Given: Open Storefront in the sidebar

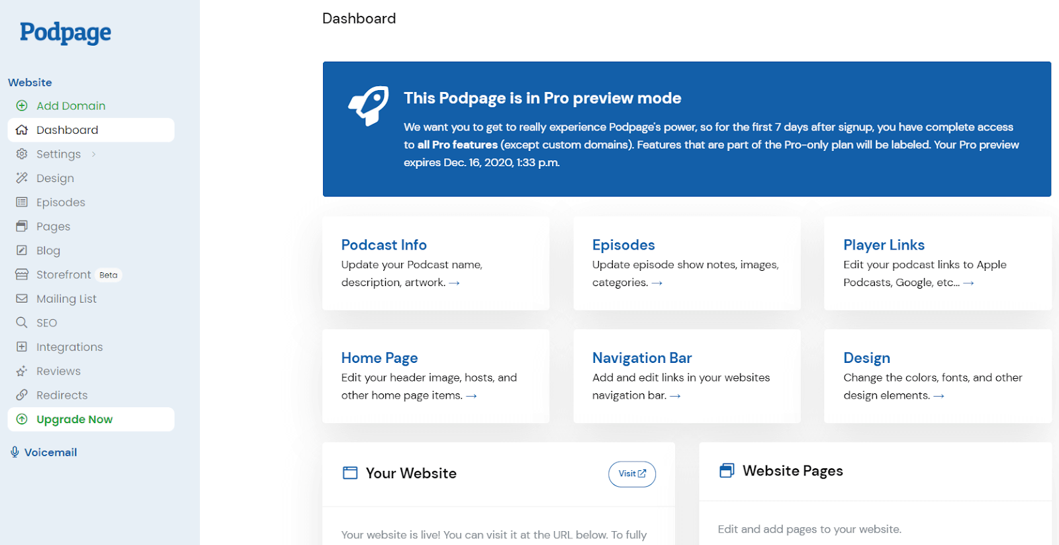Looking at the screenshot, I should click(64, 274).
